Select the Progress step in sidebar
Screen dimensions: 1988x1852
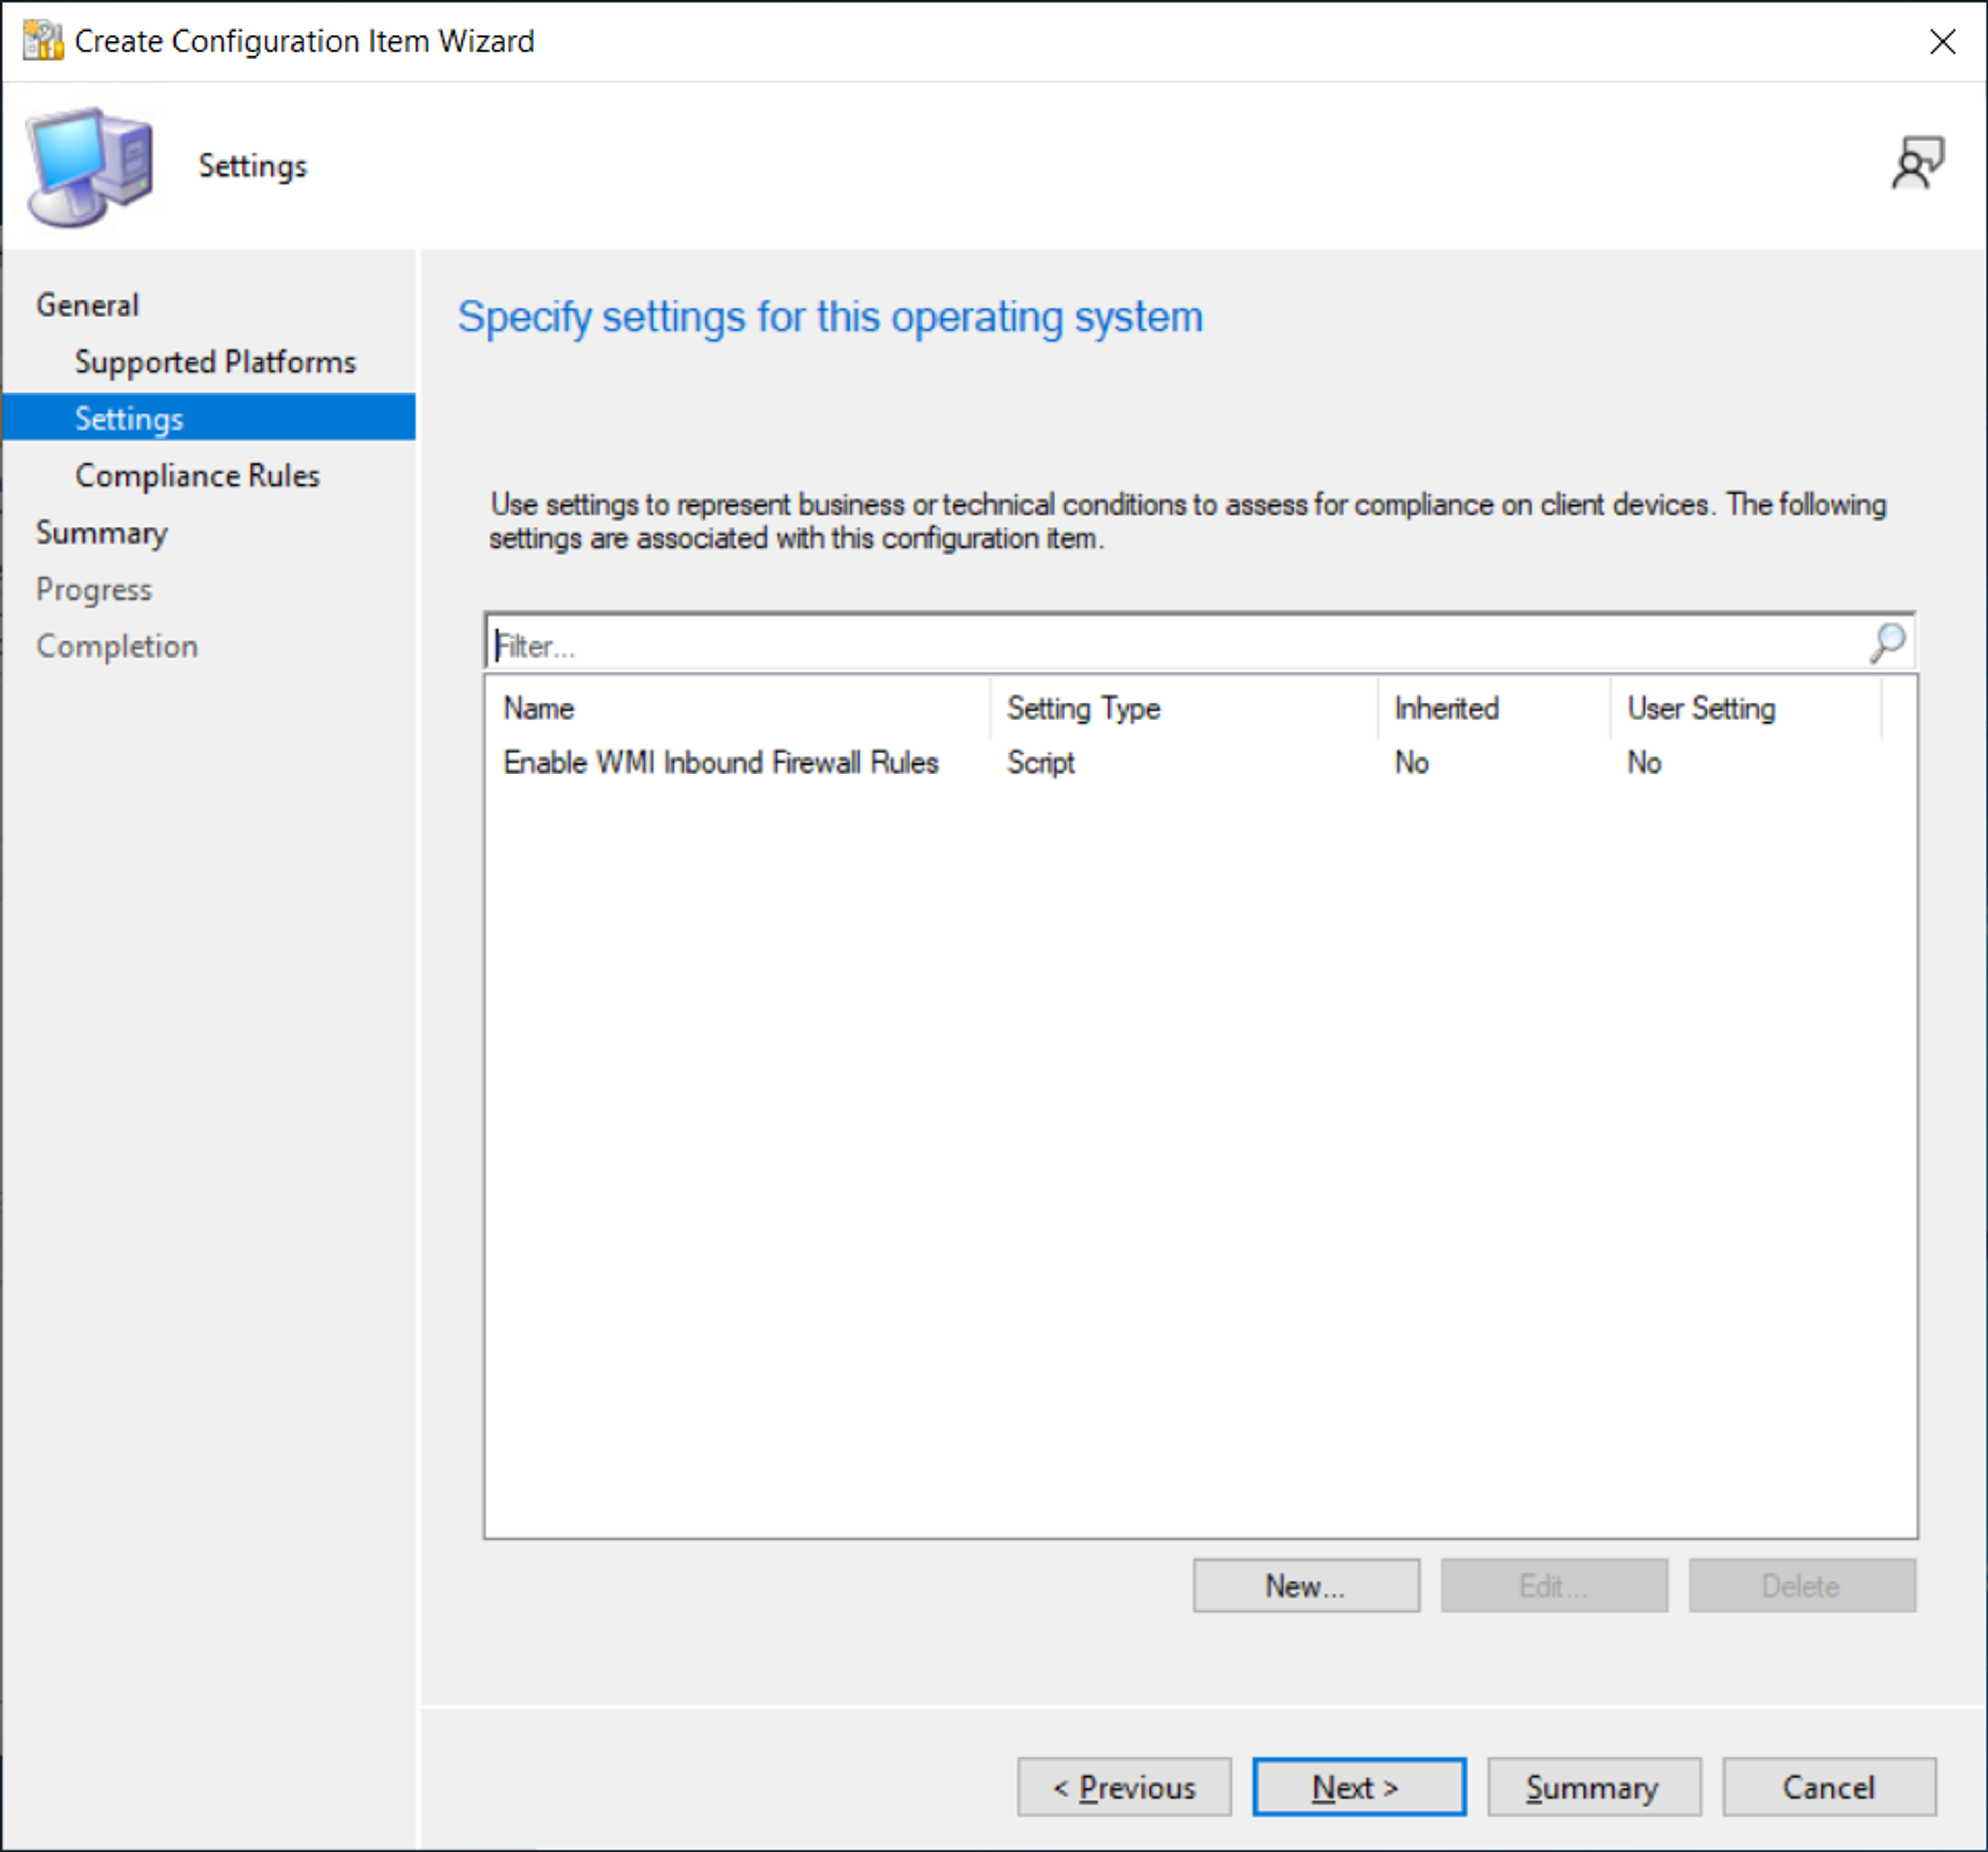[x=93, y=590]
